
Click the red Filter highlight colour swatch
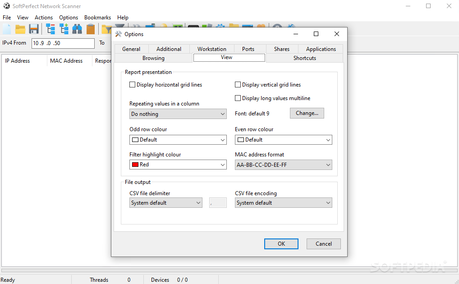point(135,165)
